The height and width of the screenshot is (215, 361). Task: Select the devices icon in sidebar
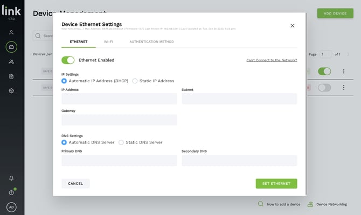11,47
